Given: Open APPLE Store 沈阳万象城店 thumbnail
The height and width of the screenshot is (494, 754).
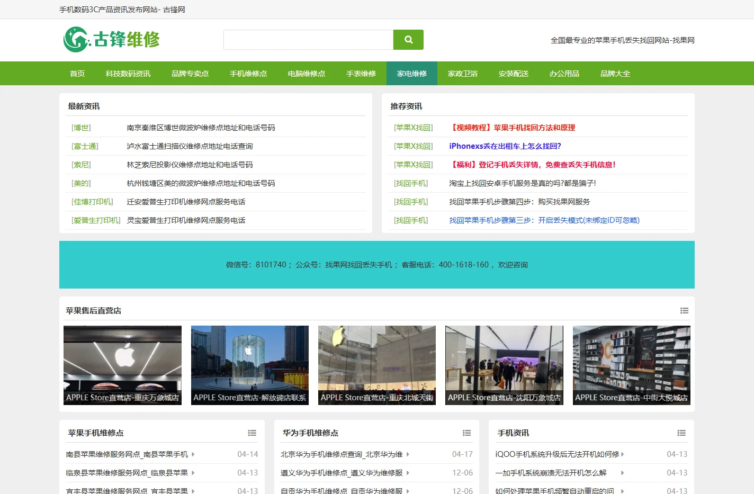Looking at the screenshot, I should pos(504,365).
